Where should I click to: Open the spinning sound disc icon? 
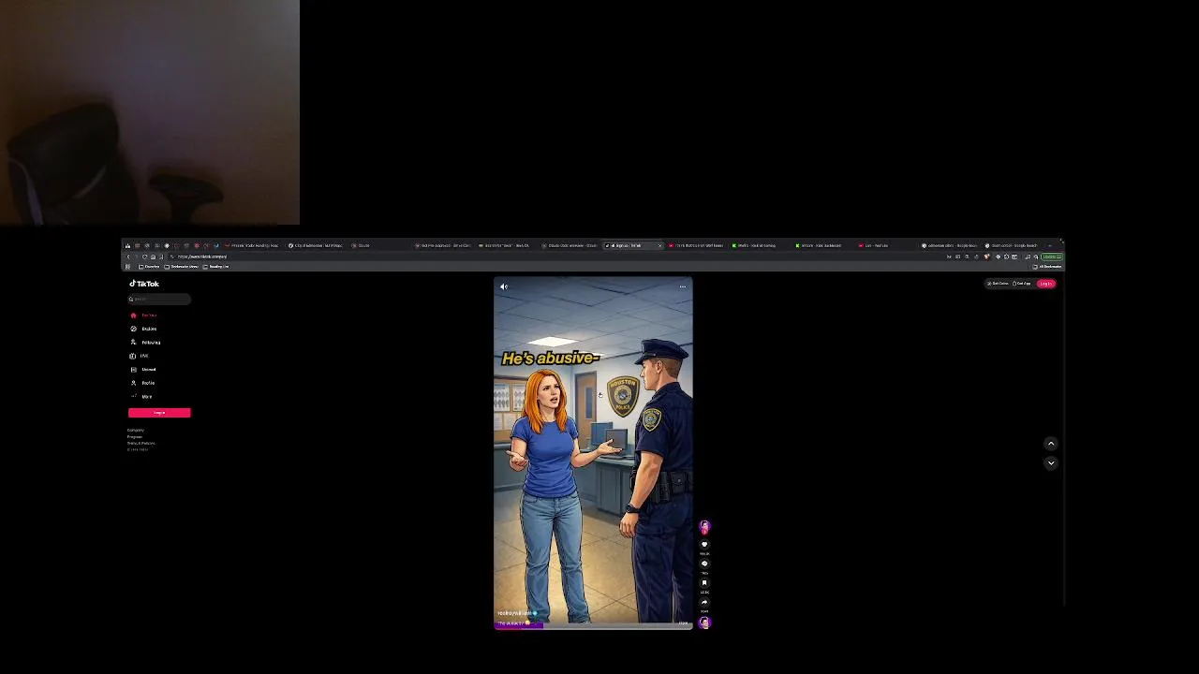pos(704,623)
